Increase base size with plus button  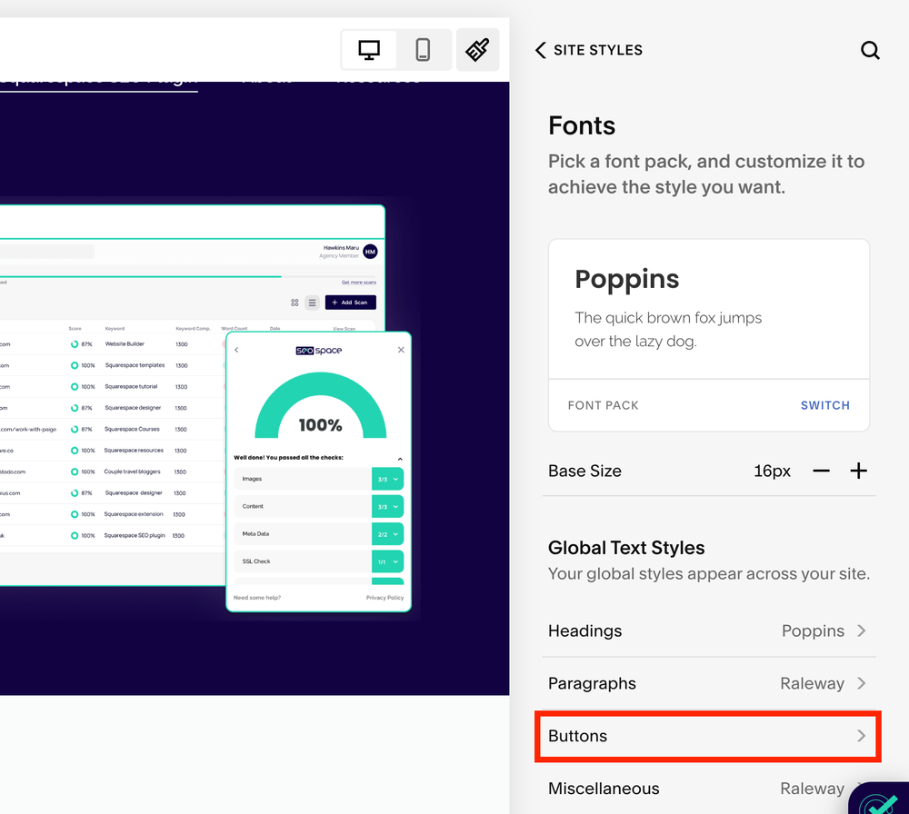pyautogui.click(x=859, y=471)
